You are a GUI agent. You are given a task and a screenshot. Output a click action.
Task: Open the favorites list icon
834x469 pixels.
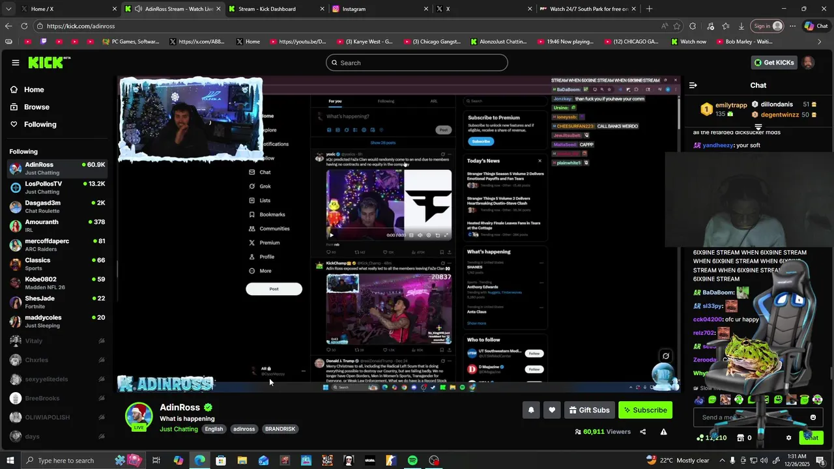coord(725,26)
